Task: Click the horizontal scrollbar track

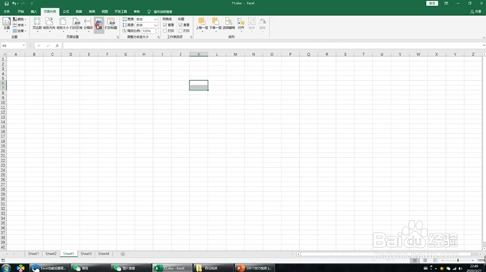Action: coord(389,254)
